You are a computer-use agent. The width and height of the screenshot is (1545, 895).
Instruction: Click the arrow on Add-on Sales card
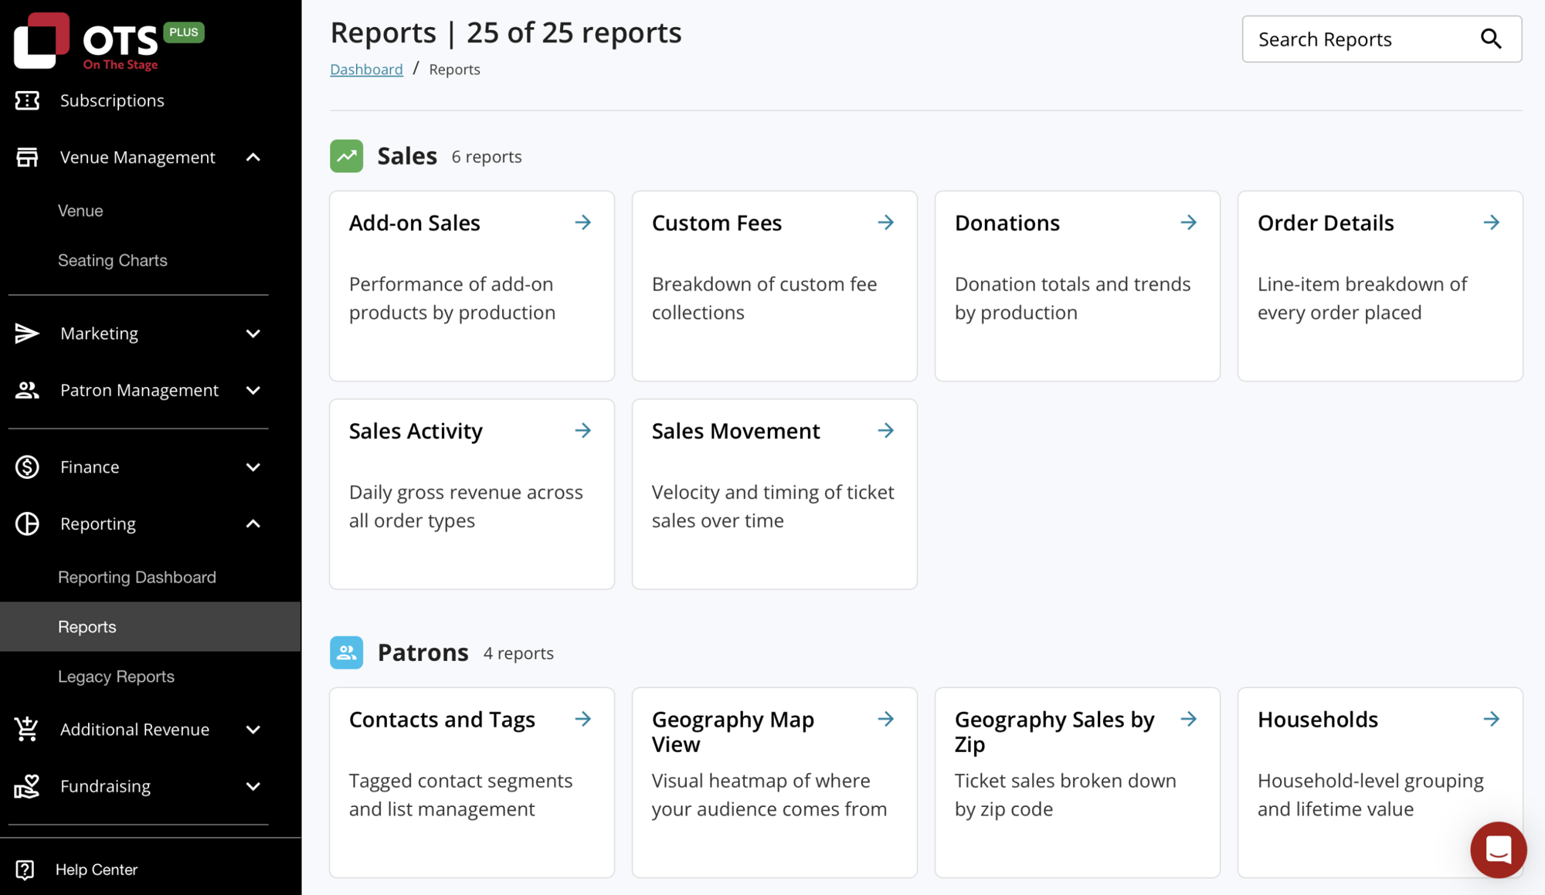[x=583, y=222]
